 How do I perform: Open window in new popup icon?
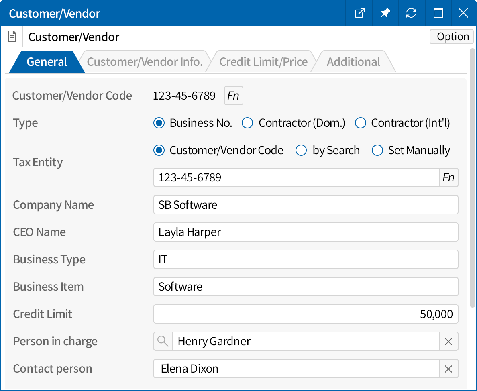pos(359,13)
